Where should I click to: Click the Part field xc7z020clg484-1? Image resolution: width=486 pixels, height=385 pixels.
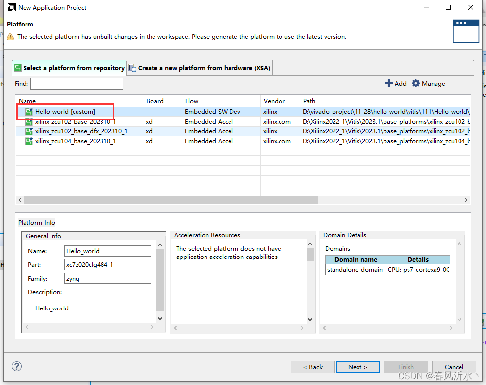[107, 265]
